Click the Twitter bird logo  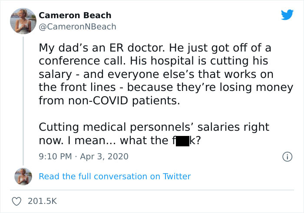(287, 15)
